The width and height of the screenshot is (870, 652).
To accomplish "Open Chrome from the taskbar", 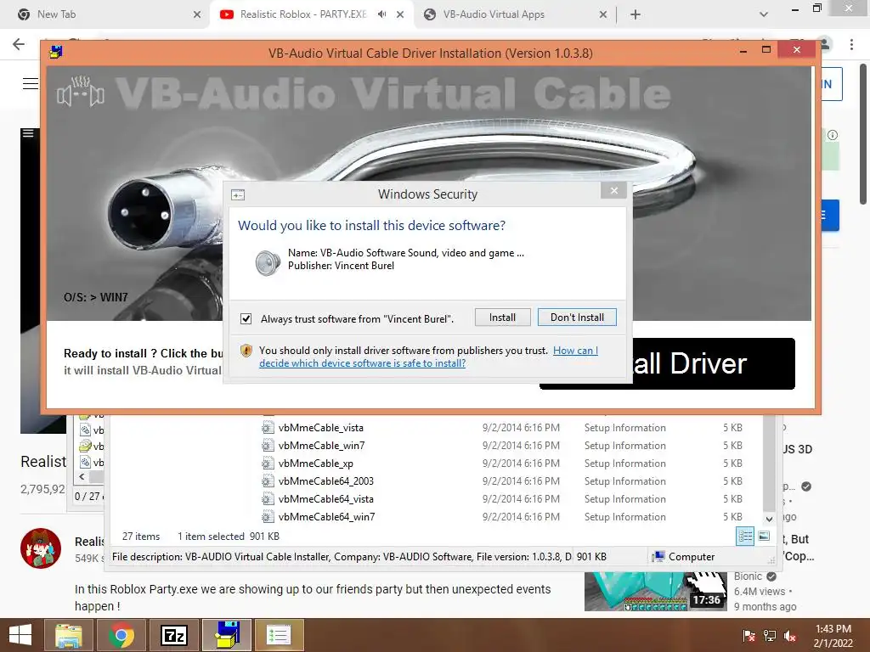I will 121,635.
